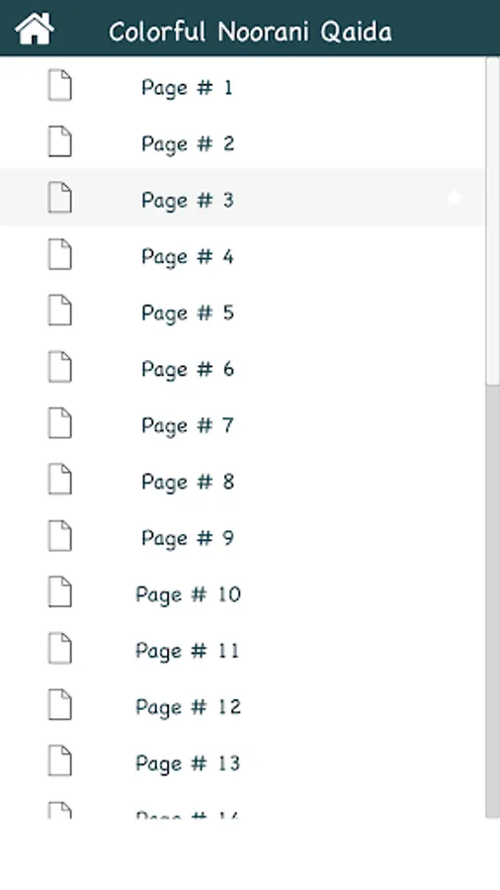Select Page # 7 in the list

pyautogui.click(x=243, y=423)
